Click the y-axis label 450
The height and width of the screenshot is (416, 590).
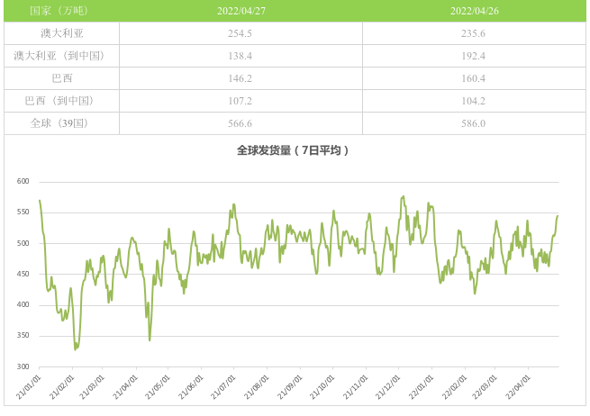[x=23, y=274]
